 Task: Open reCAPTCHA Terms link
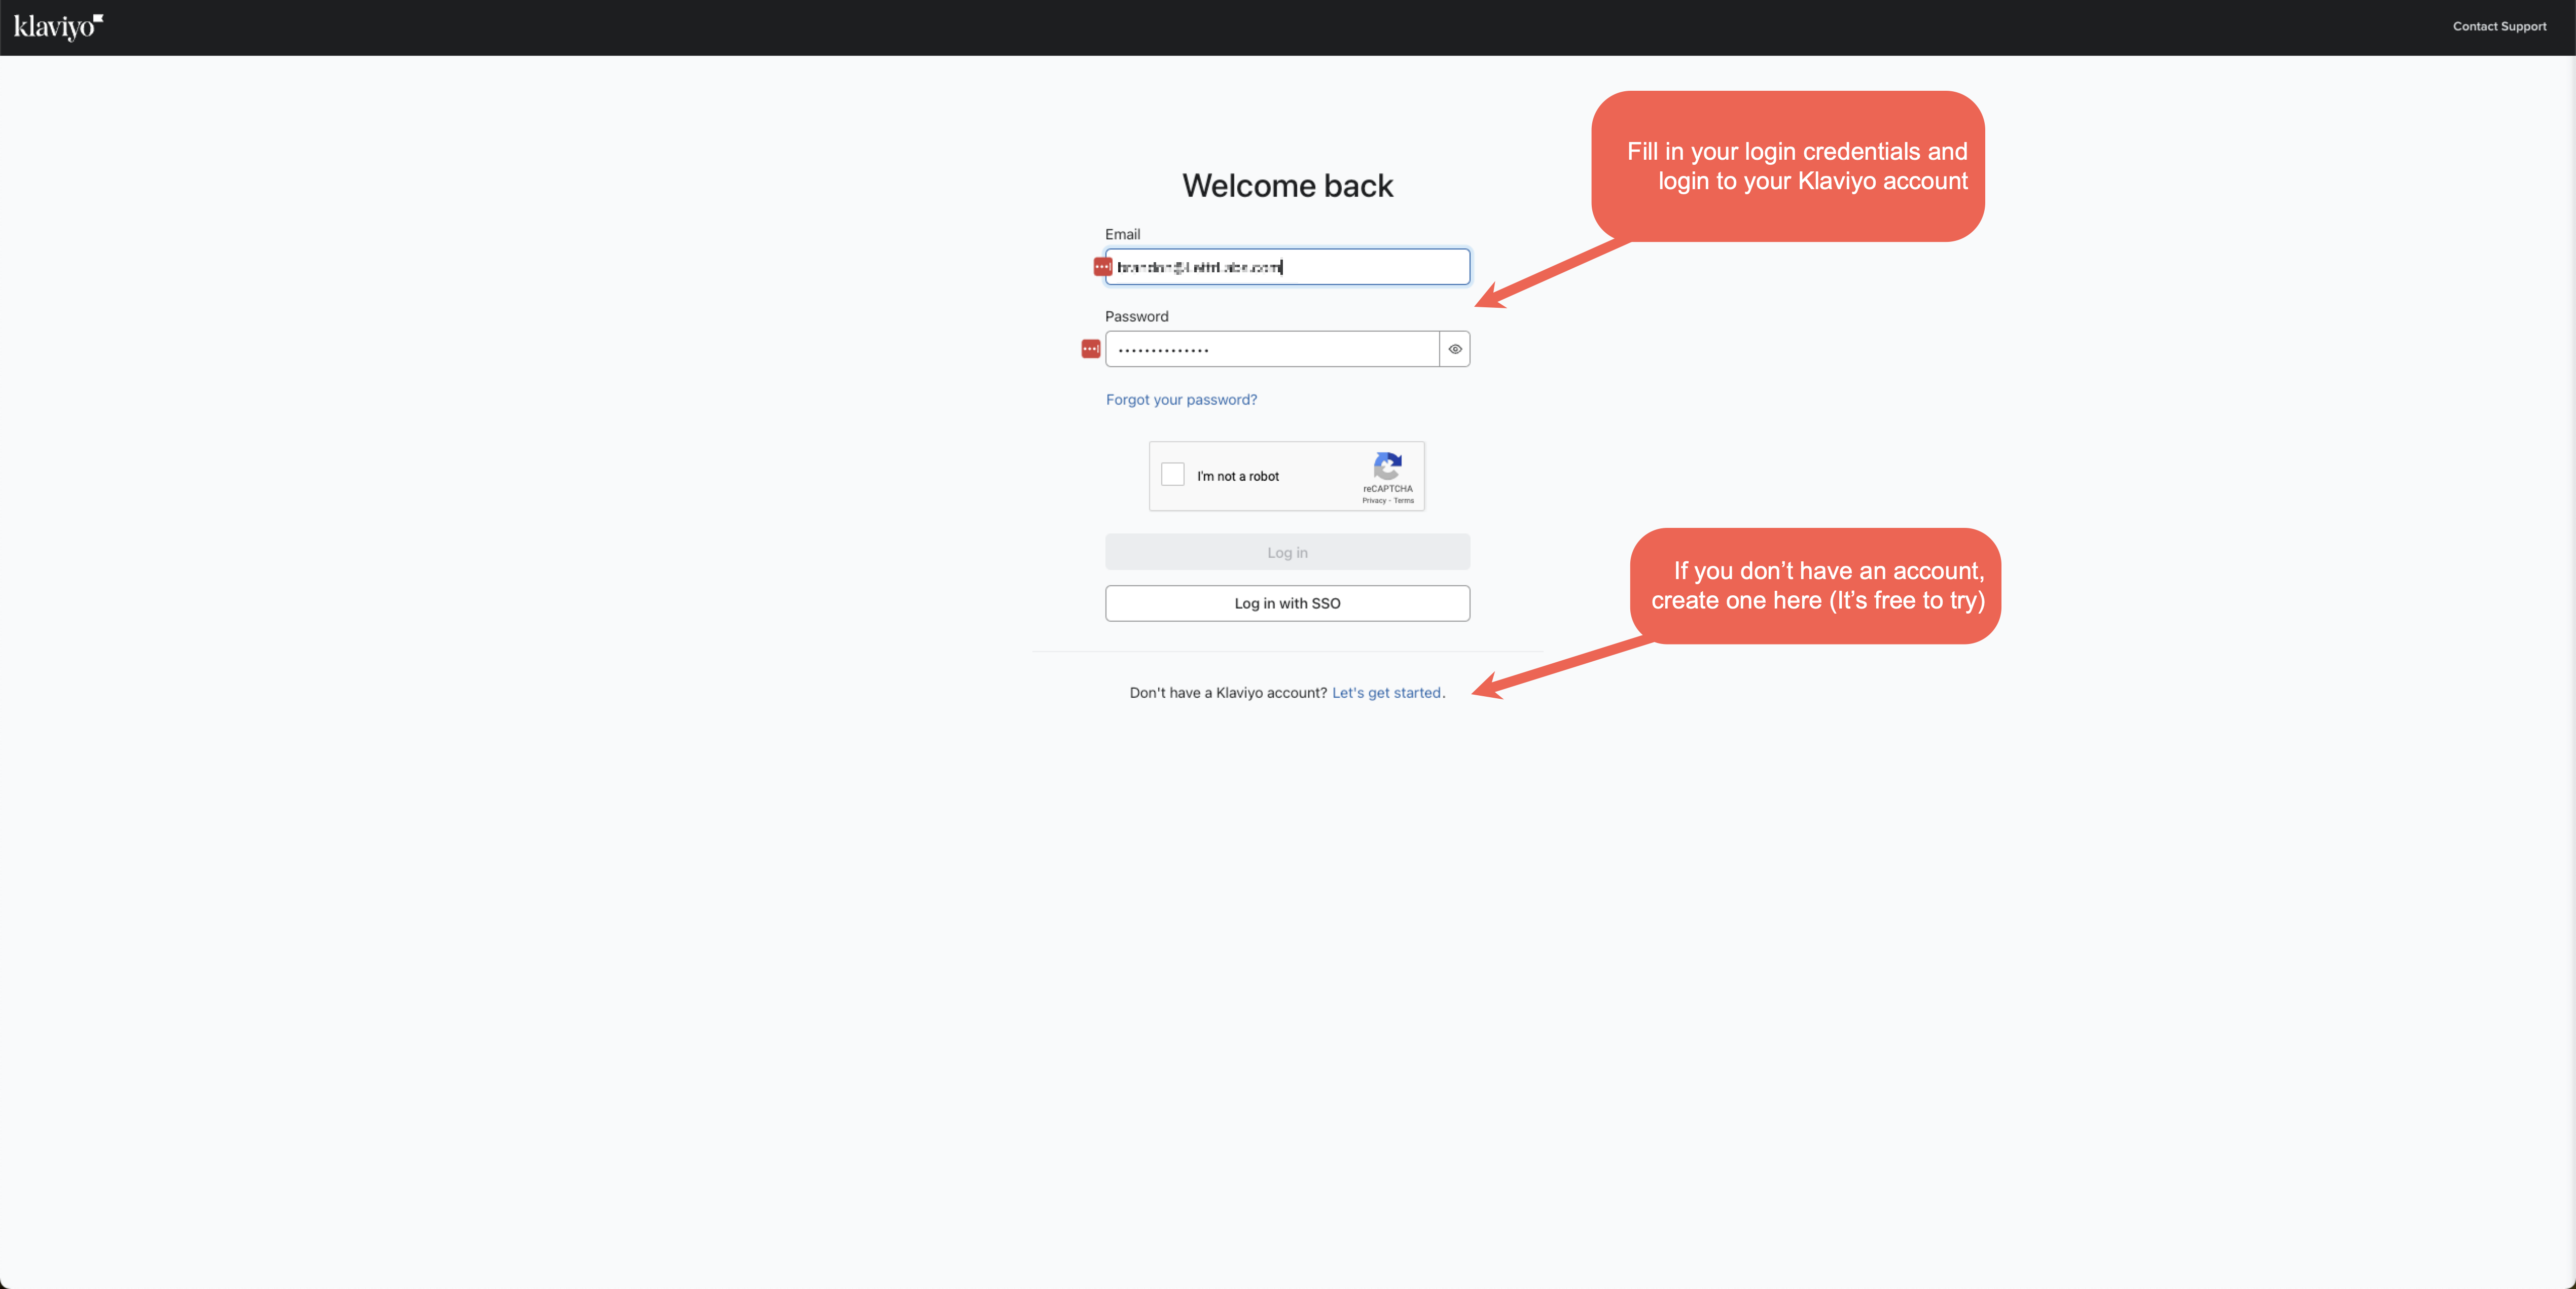click(x=1404, y=501)
